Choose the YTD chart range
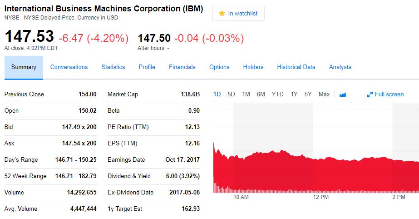The width and height of the screenshot is (419, 219). pyautogui.click(x=277, y=95)
